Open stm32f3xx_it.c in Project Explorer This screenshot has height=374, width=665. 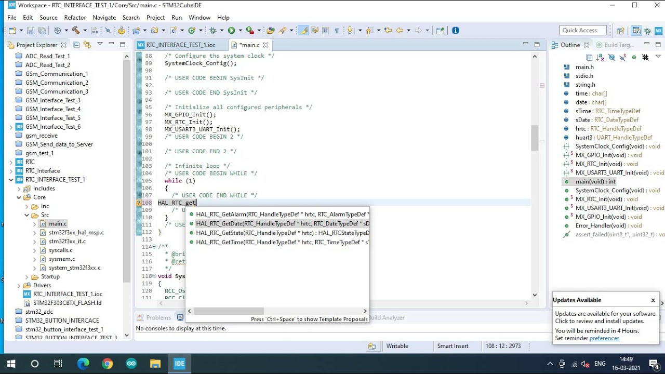coord(67,242)
